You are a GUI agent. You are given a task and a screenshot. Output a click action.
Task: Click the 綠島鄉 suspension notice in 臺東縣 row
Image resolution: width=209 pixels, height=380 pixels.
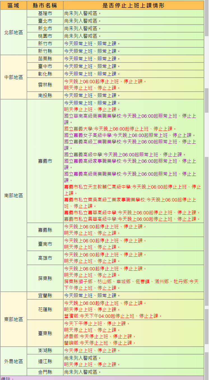(x=100, y=336)
